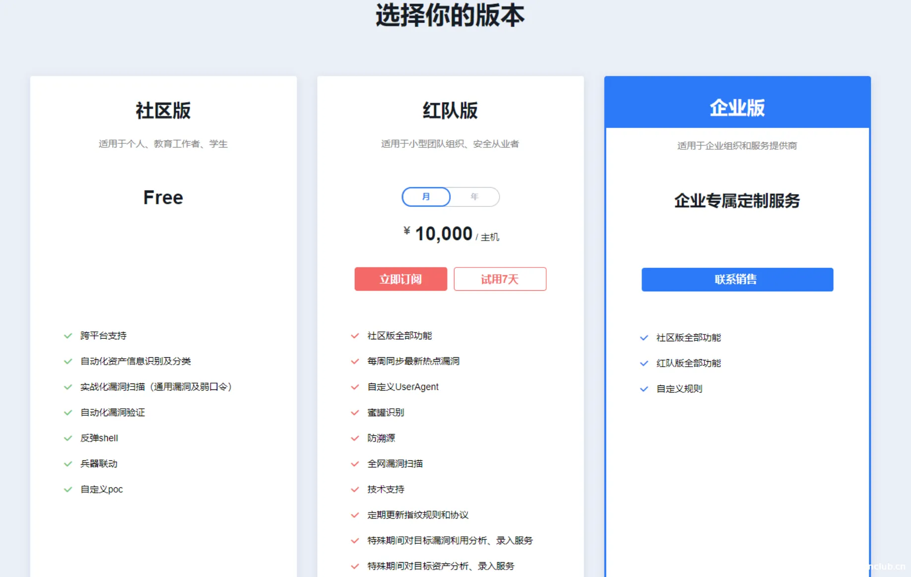
Task: Click the checkmark next to 全网漏洞扫描
Action: tap(355, 464)
